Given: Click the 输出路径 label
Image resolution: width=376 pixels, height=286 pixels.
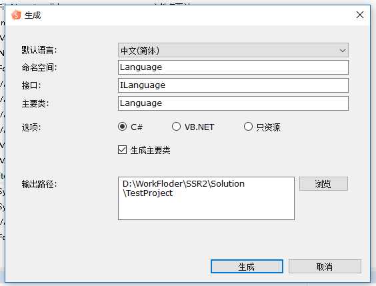Looking at the screenshot, I should click(39, 184).
